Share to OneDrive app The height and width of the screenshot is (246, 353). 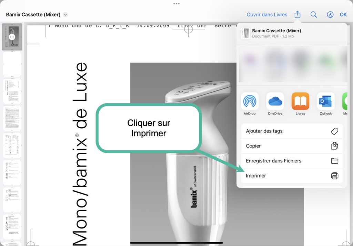click(275, 101)
